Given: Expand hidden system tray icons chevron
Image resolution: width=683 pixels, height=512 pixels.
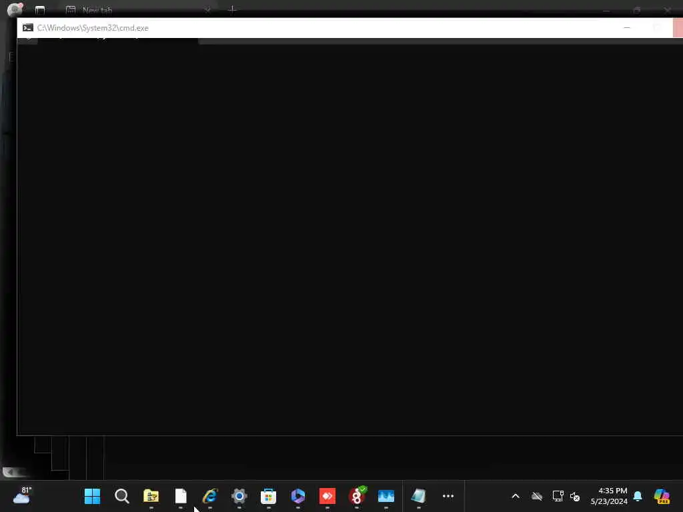Looking at the screenshot, I should click(x=516, y=496).
